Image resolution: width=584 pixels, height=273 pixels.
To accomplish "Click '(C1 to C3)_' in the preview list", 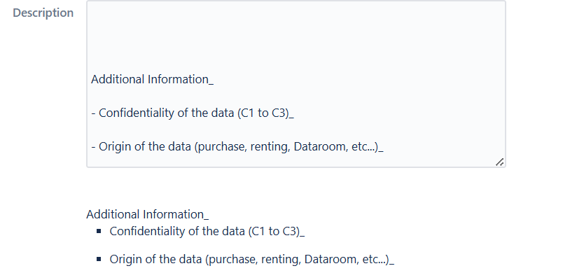I will tap(277, 231).
